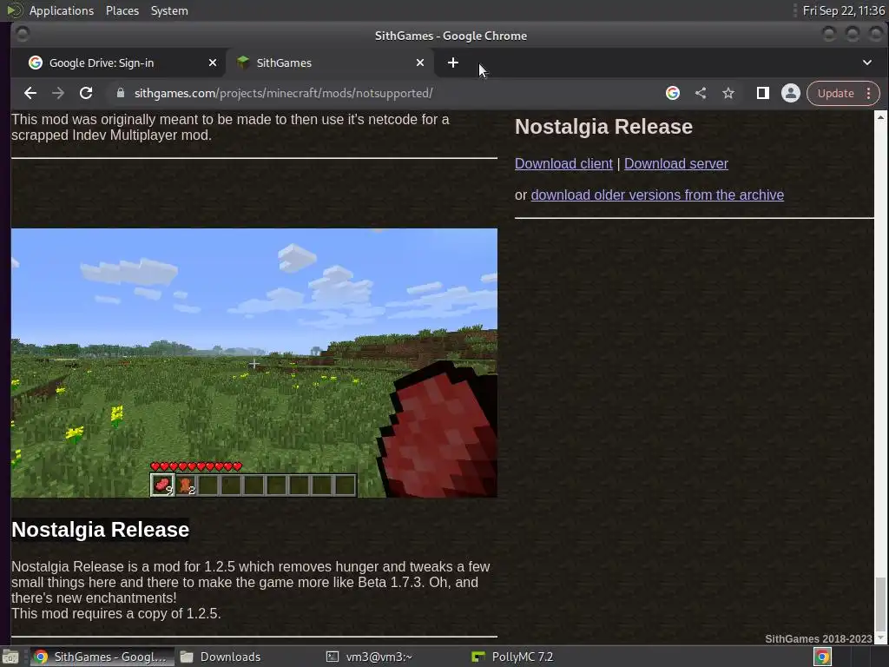Open the Applications menu
Screen dimensions: 889x667
[x=62, y=10]
